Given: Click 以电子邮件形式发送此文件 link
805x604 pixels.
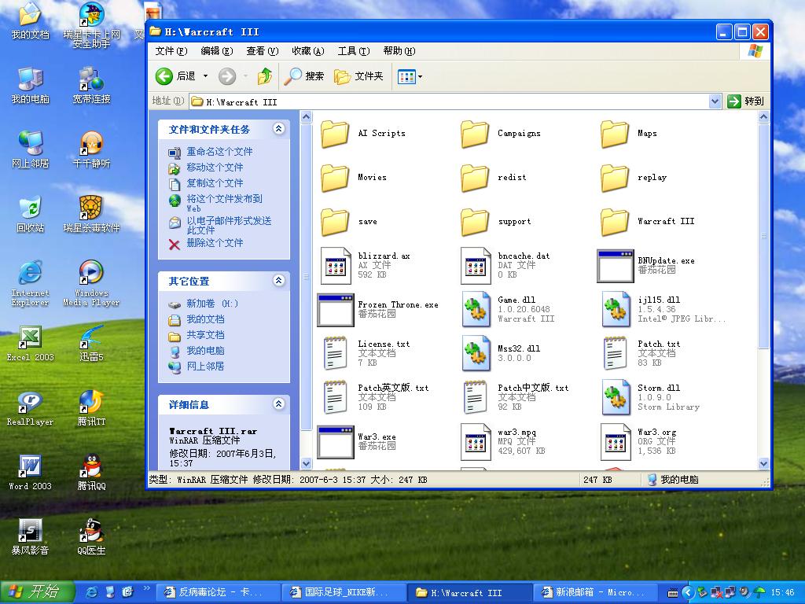Looking at the screenshot, I should 229,226.
